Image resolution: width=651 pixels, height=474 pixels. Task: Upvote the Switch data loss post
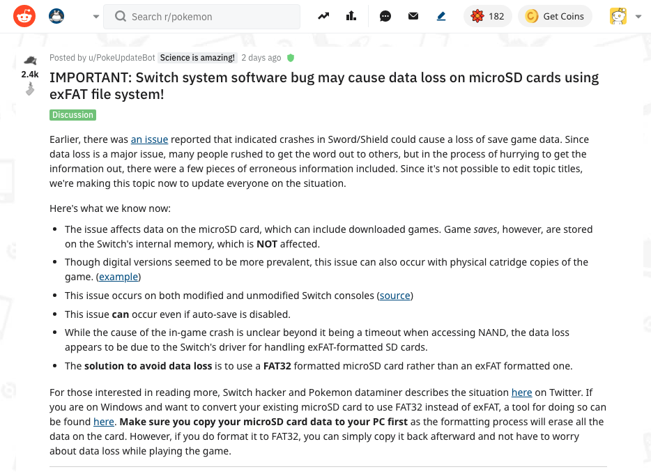(x=30, y=61)
